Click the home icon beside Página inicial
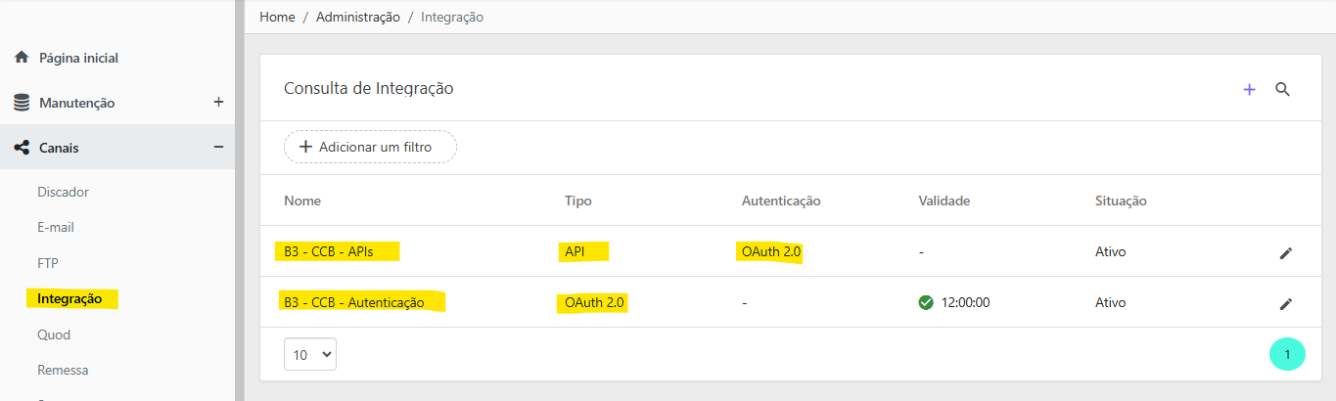The width and height of the screenshot is (1336, 401). (21, 58)
